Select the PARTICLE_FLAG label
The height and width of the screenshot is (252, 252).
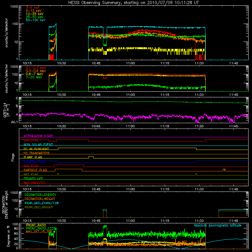coord(35,170)
